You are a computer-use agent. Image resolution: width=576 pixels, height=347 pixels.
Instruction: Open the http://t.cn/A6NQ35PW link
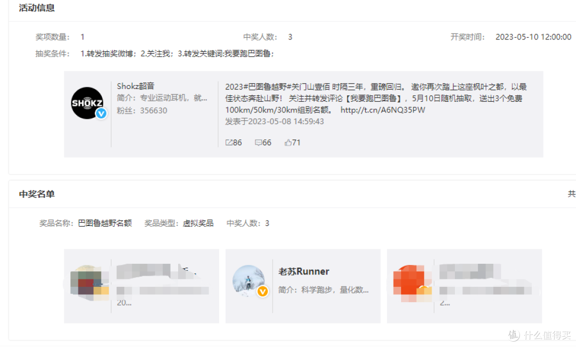click(382, 110)
